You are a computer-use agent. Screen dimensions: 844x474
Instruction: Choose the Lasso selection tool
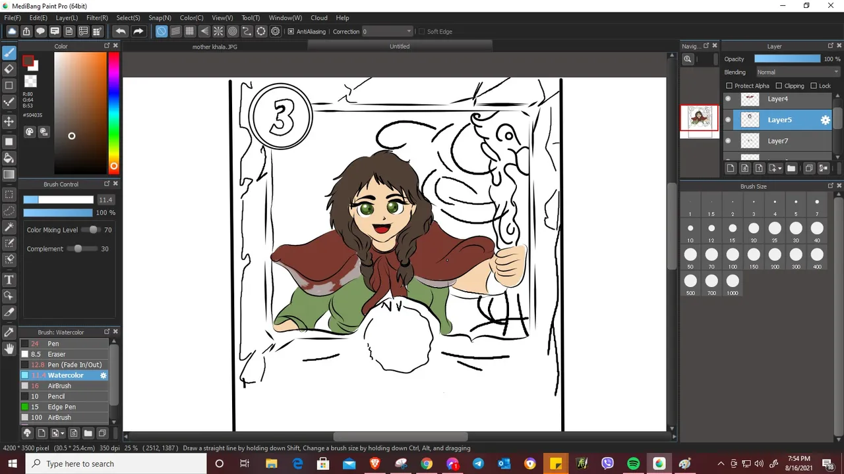click(x=9, y=211)
